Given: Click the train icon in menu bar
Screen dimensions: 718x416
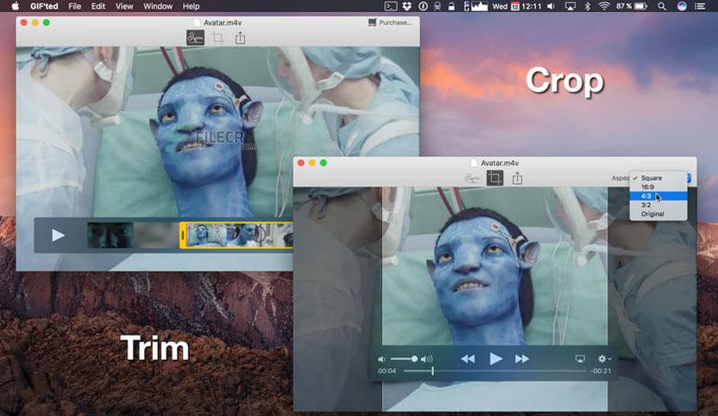Looking at the screenshot, I should (x=437, y=6).
